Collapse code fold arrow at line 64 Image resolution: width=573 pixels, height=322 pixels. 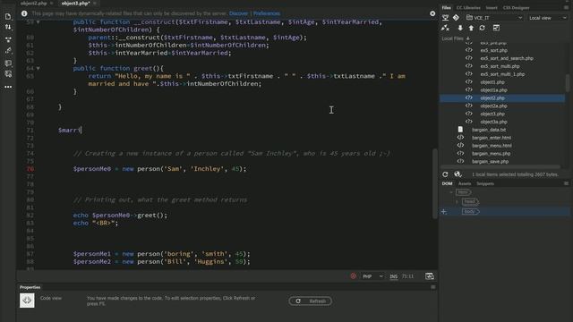pyautogui.click(x=38, y=68)
